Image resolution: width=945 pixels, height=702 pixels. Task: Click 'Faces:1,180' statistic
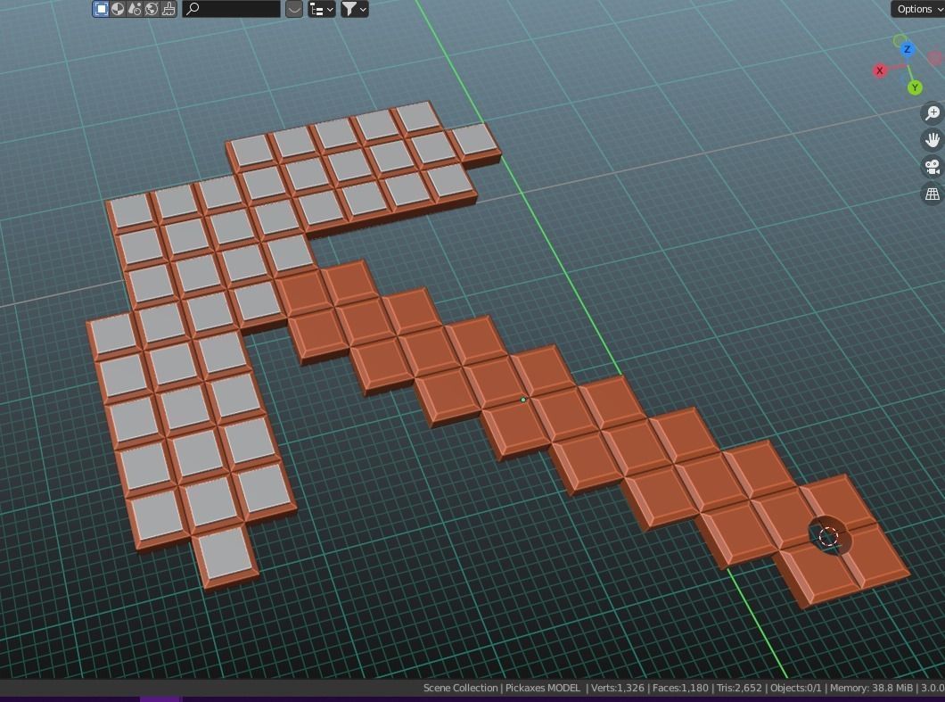(680, 688)
